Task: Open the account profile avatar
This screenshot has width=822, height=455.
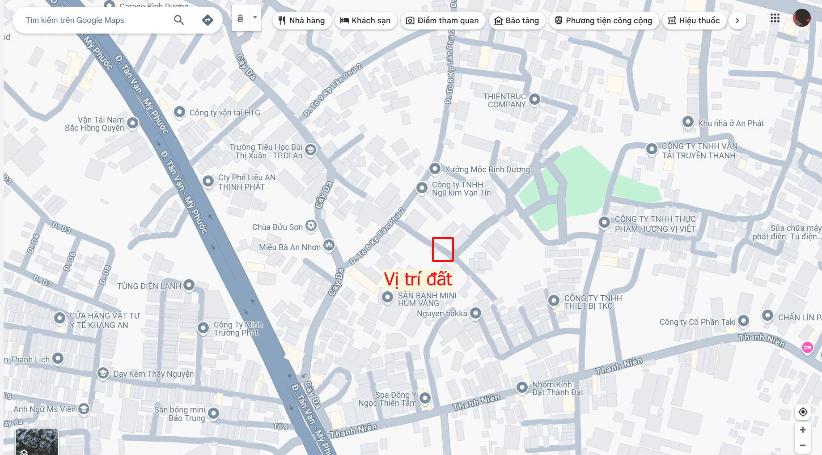Action: pos(802,18)
